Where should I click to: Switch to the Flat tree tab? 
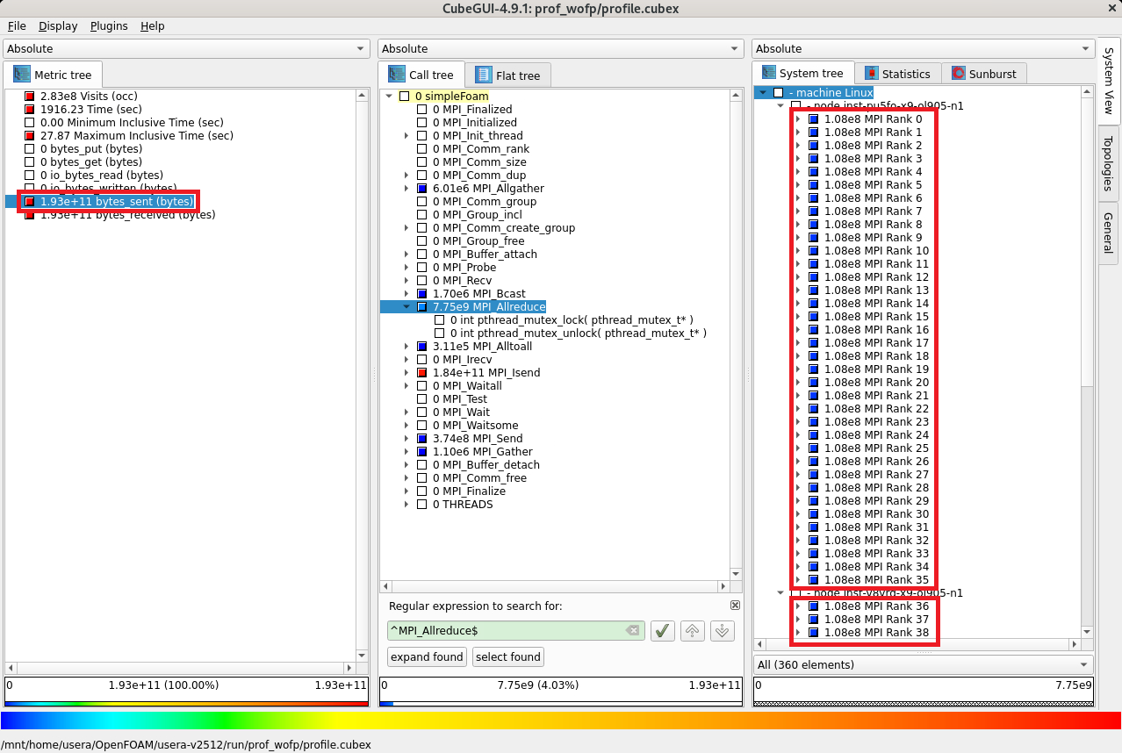tap(507, 75)
